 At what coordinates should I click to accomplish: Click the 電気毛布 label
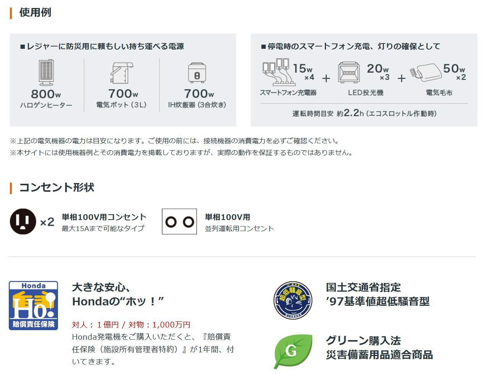pyautogui.click(x=439, y=93)
